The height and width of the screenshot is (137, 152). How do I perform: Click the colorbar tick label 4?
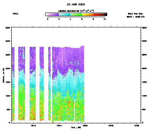70,19
